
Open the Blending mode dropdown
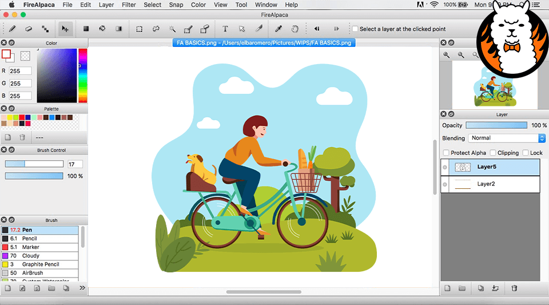click(507, 138)
